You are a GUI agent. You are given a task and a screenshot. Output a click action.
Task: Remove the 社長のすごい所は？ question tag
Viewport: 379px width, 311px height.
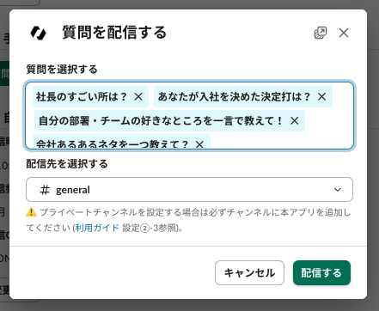pyautogui.click(x=138, y=97)
